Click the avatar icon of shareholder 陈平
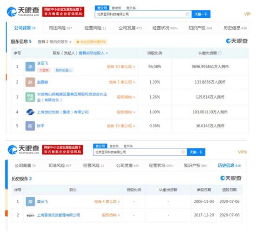The width and height of the screenshot is (256, 232). coord(30,126)
